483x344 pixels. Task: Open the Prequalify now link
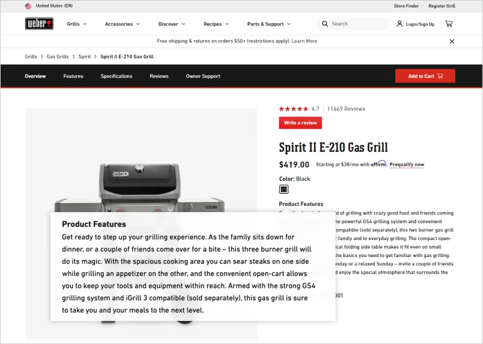pos(407,164)
